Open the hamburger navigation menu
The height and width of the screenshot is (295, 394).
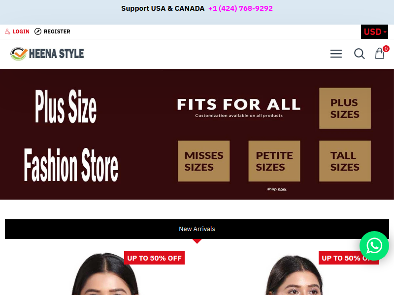[336, 54]
